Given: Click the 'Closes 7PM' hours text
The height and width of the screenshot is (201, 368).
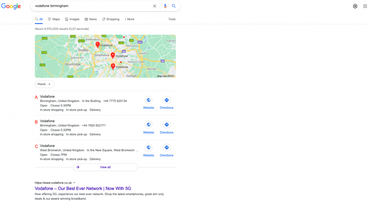Looking at the screenshot, I should point(58,155).
